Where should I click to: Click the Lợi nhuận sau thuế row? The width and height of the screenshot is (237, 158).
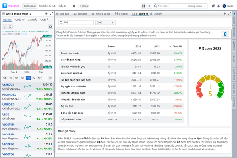[121, 73]
